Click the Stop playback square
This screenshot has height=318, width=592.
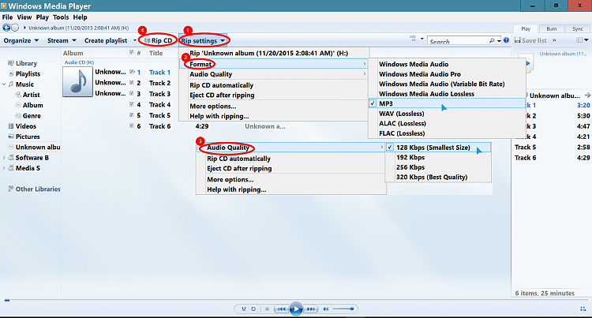point(267,309)
